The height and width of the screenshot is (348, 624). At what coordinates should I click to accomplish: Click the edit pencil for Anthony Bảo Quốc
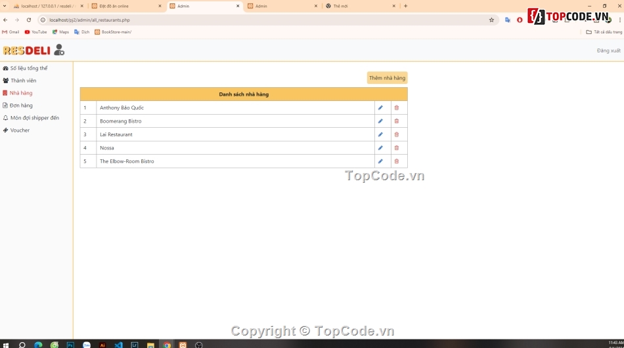click(x=380, y=107)
